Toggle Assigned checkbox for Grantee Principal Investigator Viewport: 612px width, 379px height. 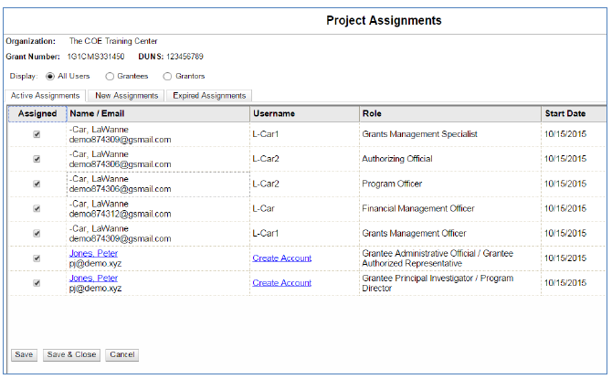click(37, 283)
